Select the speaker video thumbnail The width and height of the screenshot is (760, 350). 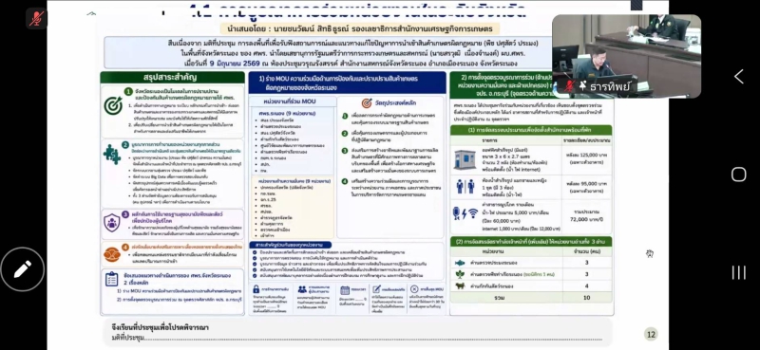pos(626,56)
